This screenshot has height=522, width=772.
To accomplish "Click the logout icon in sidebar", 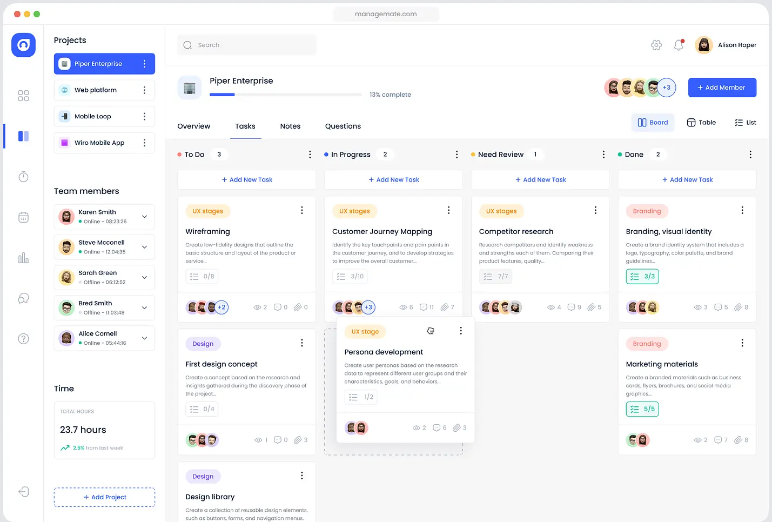I will pyautogui.click(x=23, y=492).
